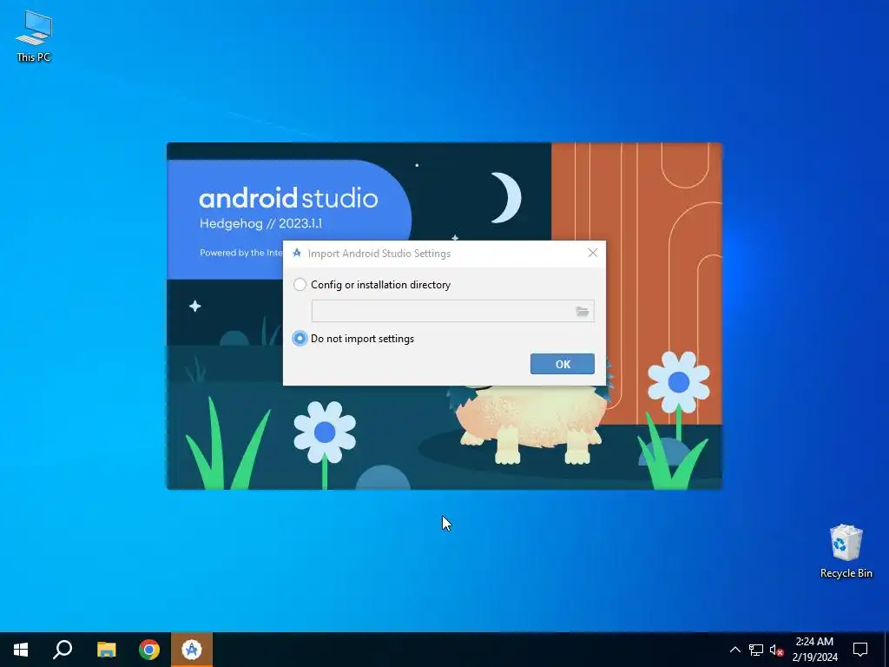The width and height of the screenshot is (889, 667).
Task: Open the Windows Start menu
Action: [21, 650]
